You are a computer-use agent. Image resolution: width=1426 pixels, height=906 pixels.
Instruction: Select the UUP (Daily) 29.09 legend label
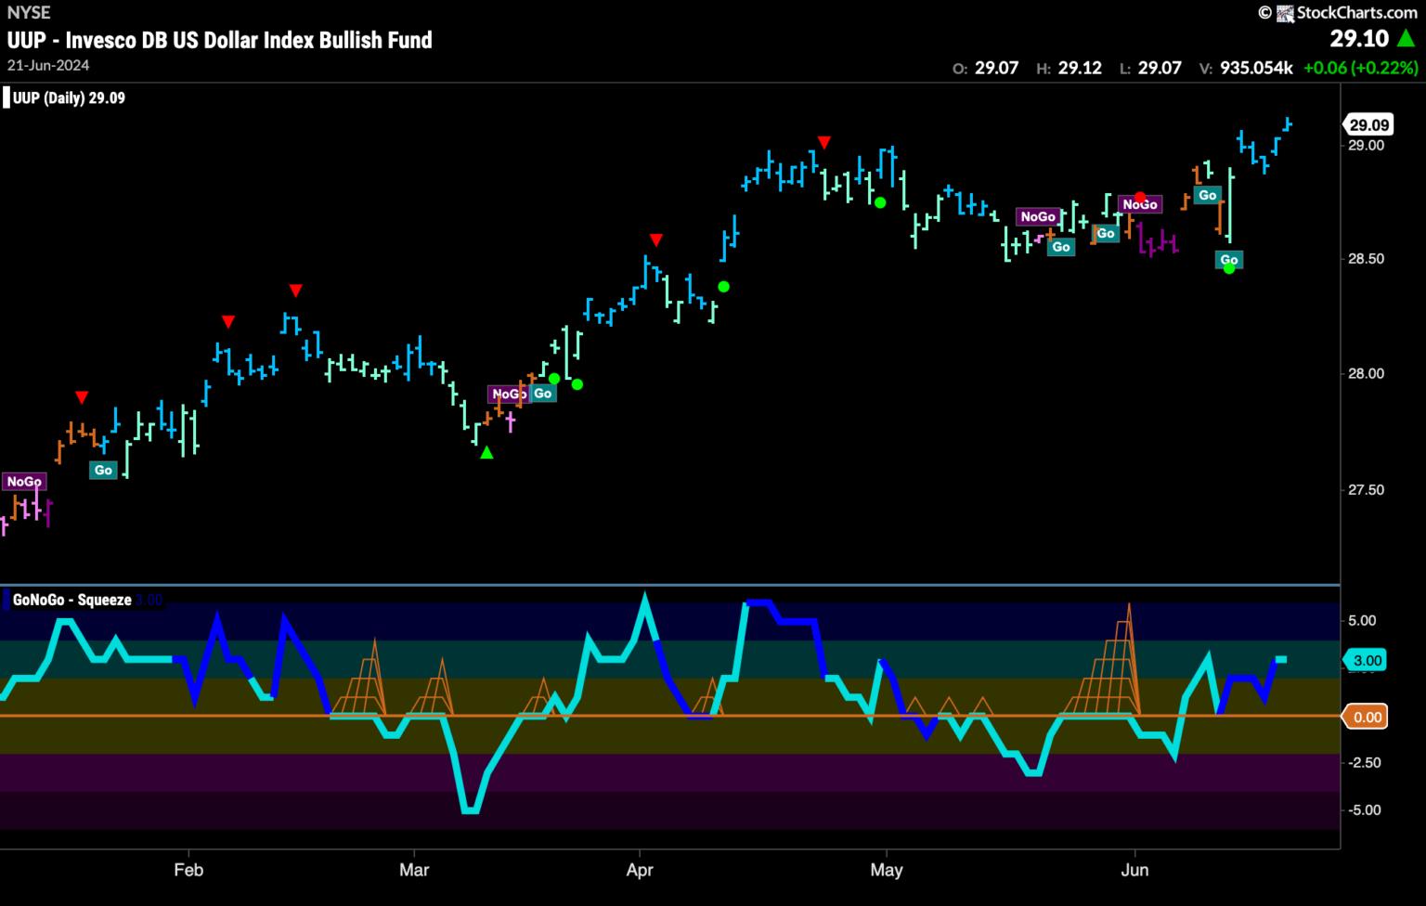click(x=69, y=97)
